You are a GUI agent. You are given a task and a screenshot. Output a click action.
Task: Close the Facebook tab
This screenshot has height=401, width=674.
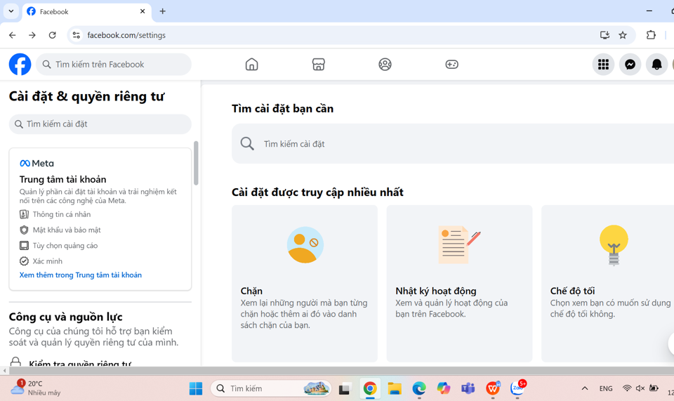pos(143,12)
